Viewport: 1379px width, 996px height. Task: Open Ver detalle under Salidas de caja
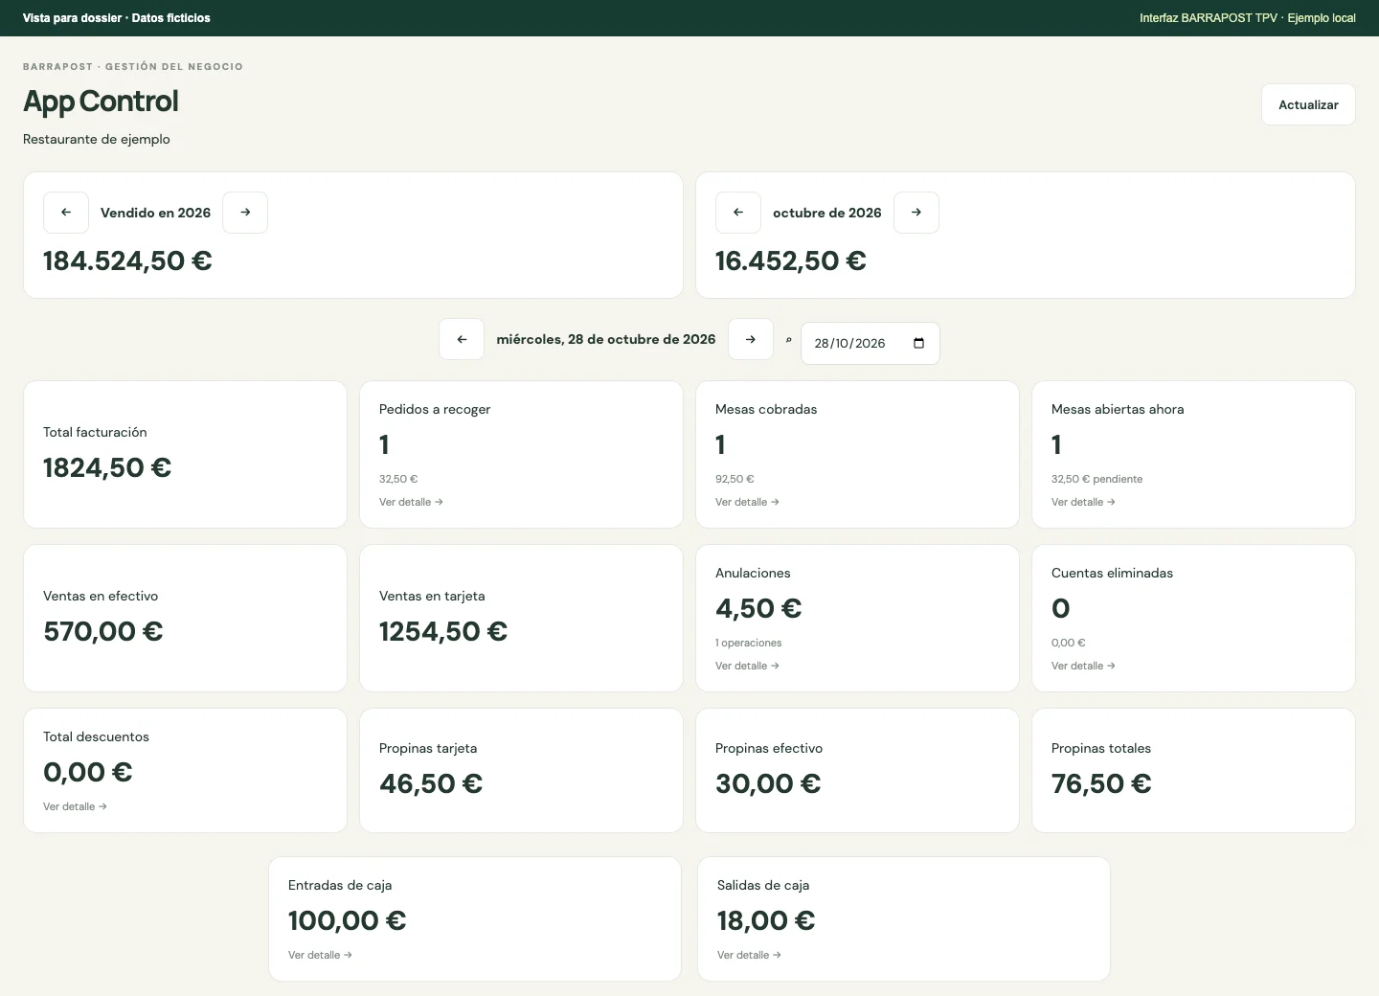[x=749, y=955]
